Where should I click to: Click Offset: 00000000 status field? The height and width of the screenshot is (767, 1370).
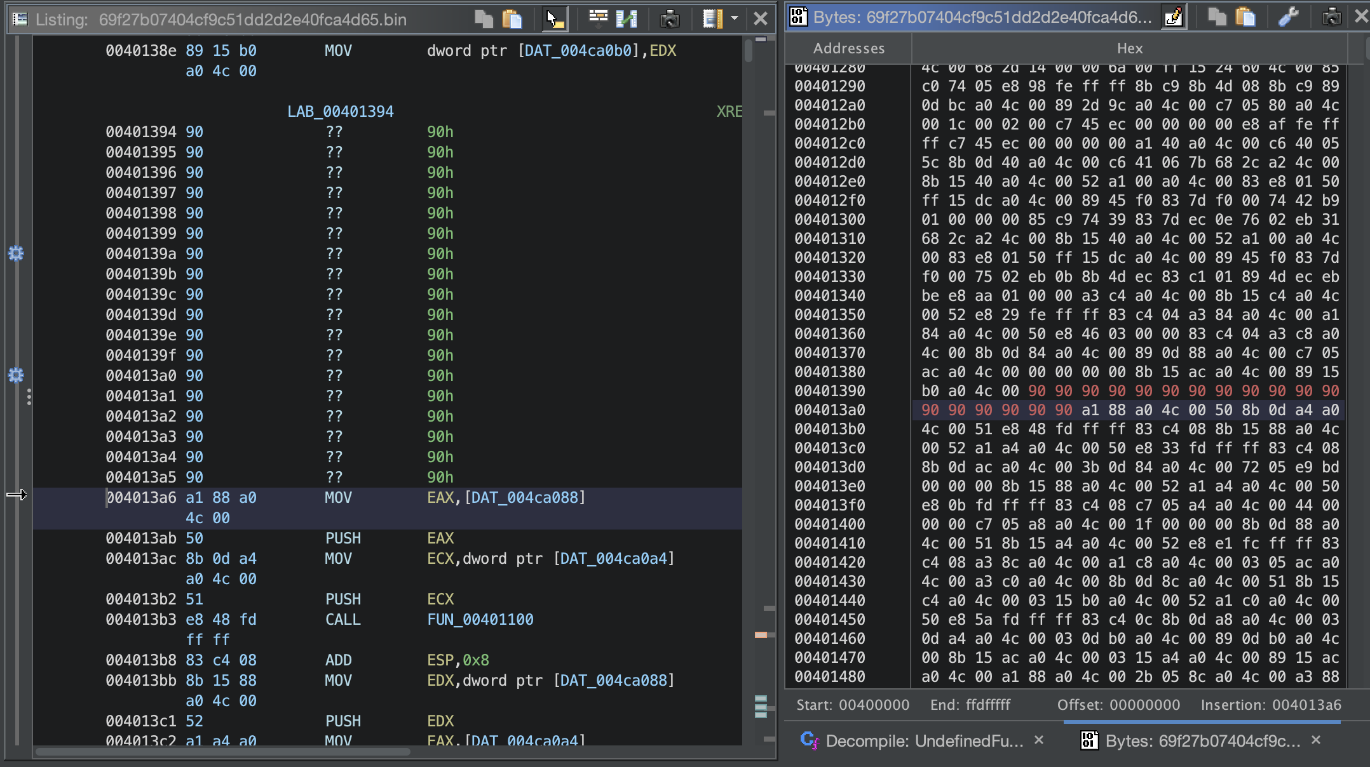pyautogui.click(x=1118, y=705)
